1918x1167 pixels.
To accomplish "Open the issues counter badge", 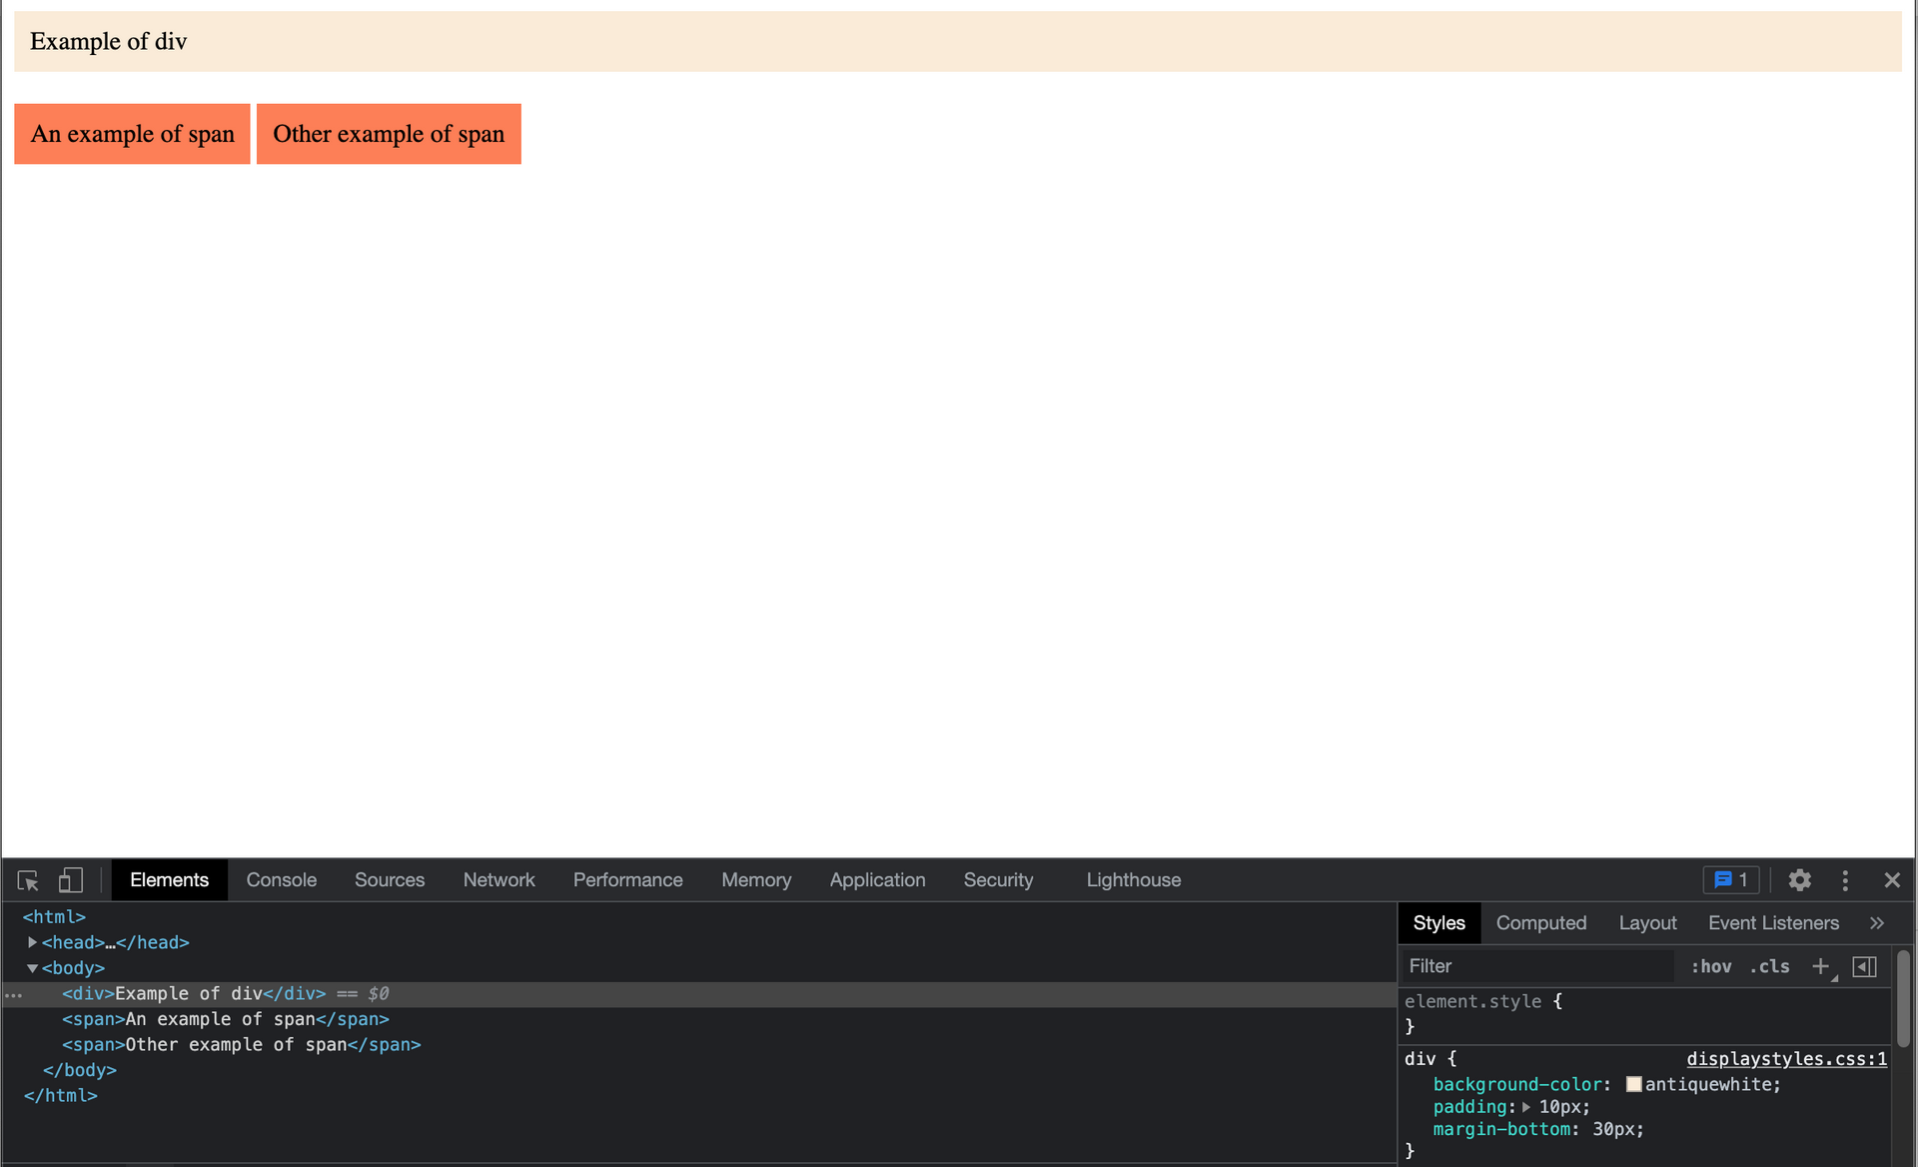I will (1731, 880).
